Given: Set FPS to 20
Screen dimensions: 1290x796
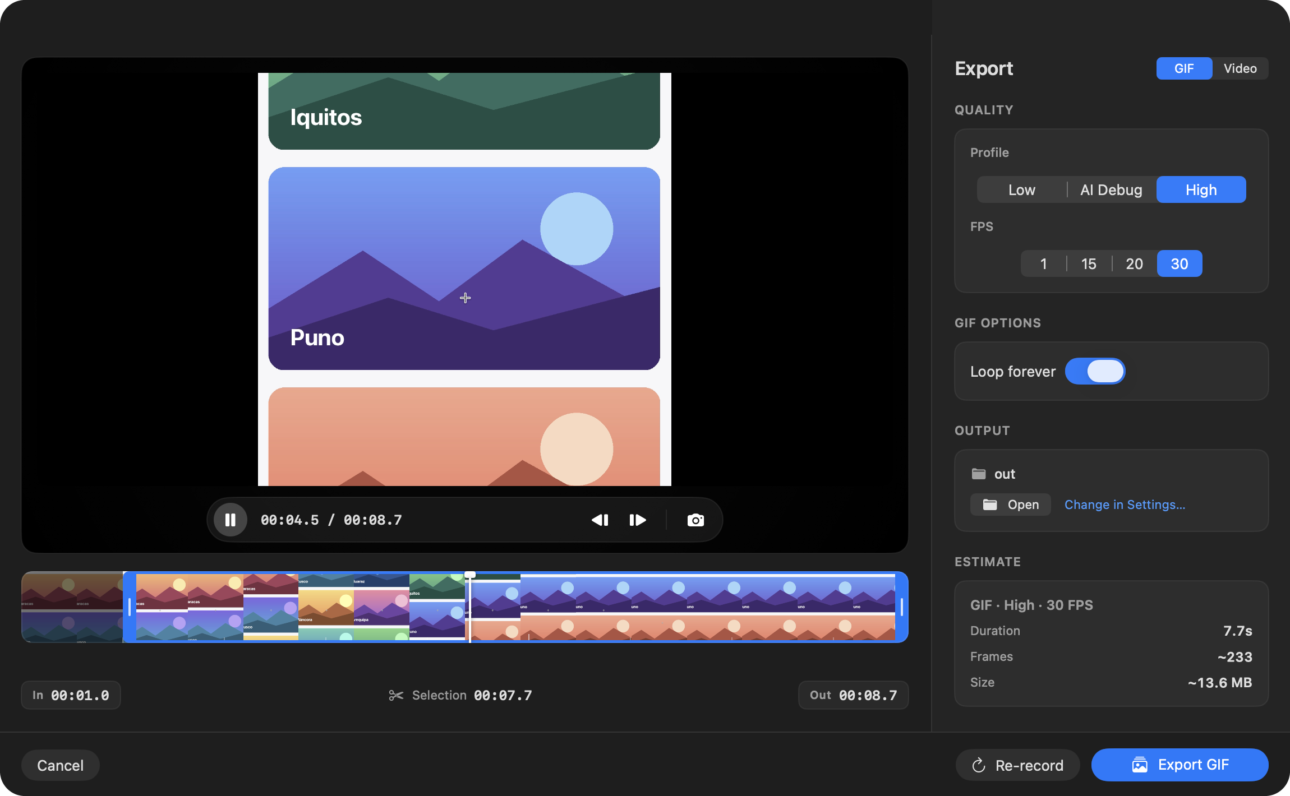Looking at the screenshot, I should point(1134,264).
